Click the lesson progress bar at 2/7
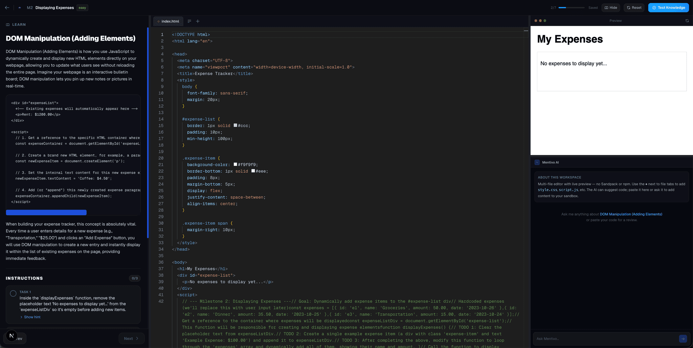Image resolution: width=693 pixels, height=348 pixels. [571, 7]
